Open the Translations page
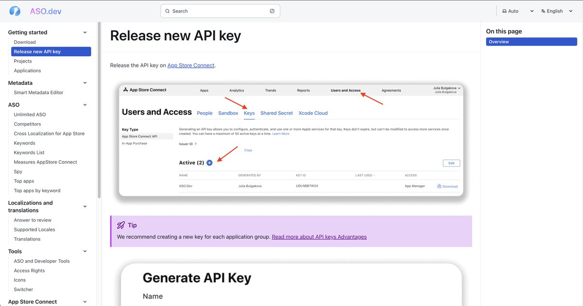Image resolution: width=583 pixels, height=306 pixels. coord(27,239)
